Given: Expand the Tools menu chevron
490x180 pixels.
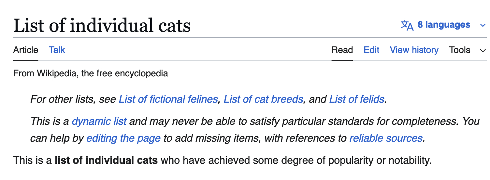Looking at the screenshot, I should (x=483, y=50).
